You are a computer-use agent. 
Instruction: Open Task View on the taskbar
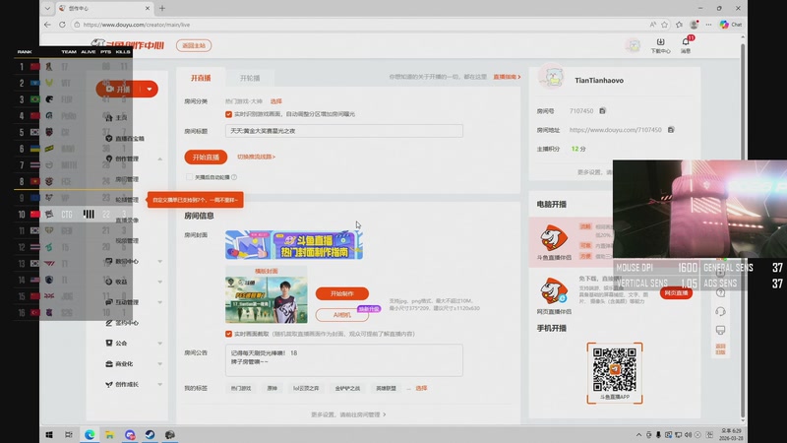(x=69, y=434)
